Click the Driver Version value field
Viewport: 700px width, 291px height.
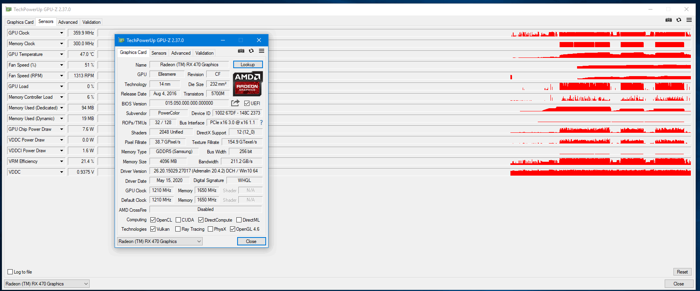pyautogui.click(x=206, y=171)
